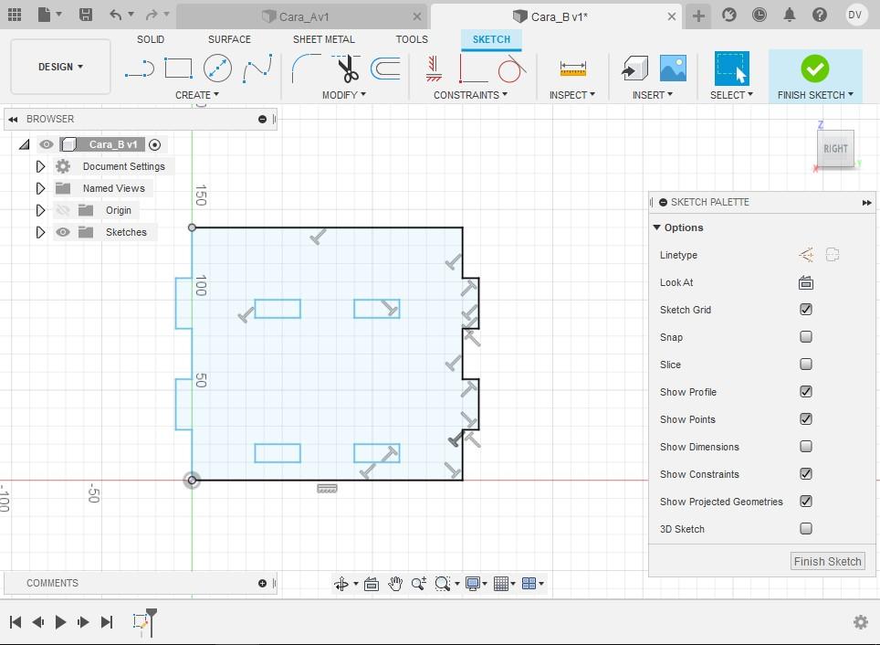Open the INSPECT dropdown menu
880x645 pixels.
[x=572, y=95]
